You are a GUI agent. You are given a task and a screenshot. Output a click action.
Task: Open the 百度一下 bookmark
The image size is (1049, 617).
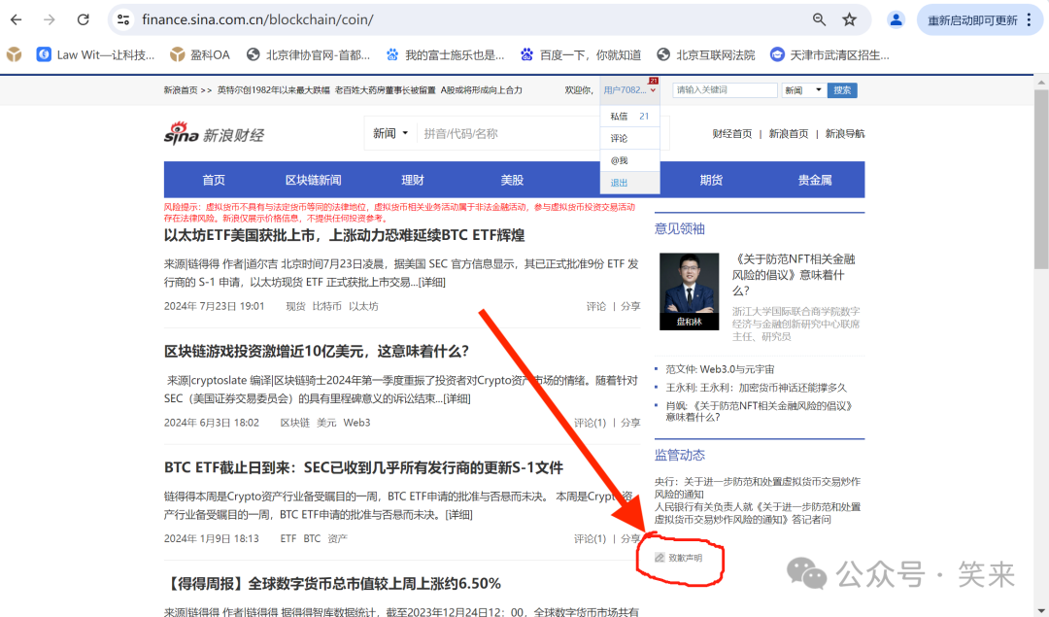coord(581,54)
